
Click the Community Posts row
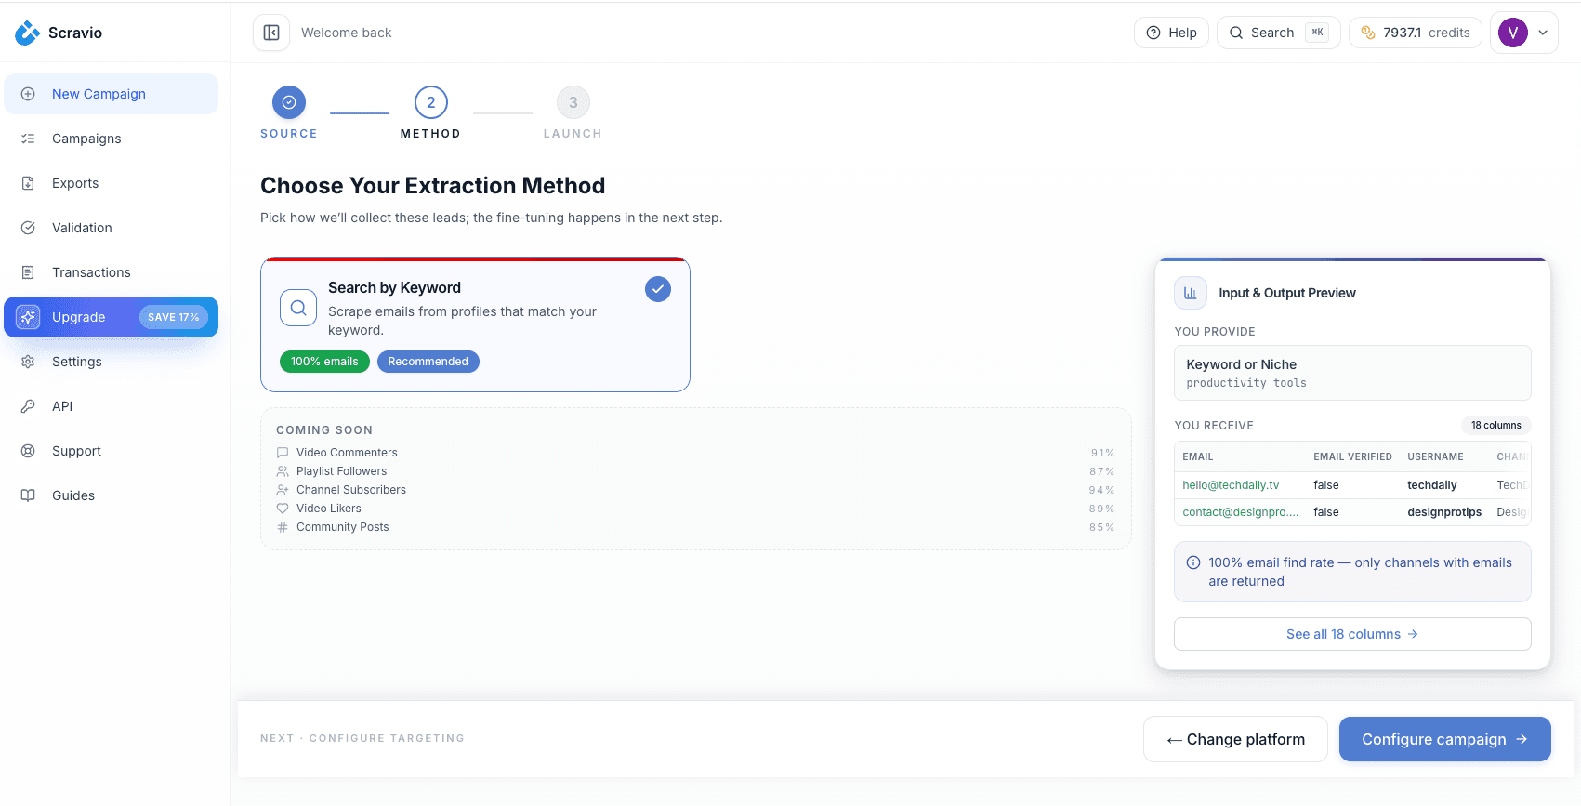tap(695, 527)
